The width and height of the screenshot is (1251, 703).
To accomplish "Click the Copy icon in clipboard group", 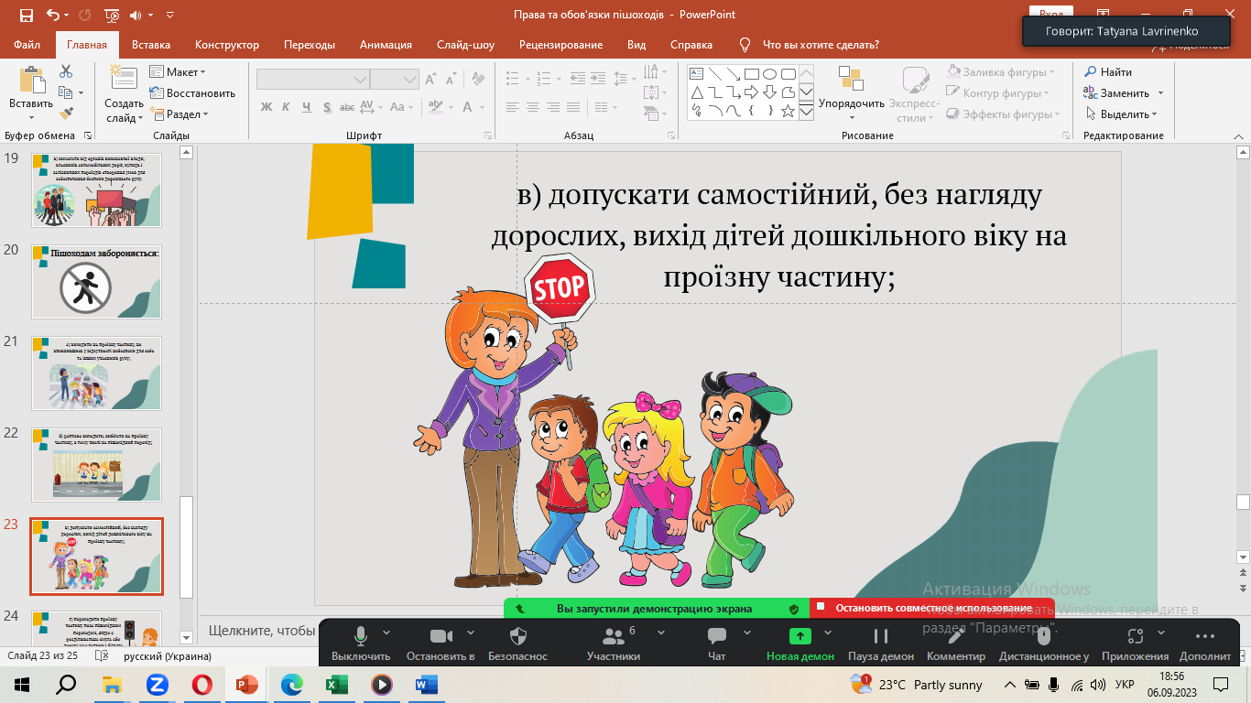I will 65,92.
